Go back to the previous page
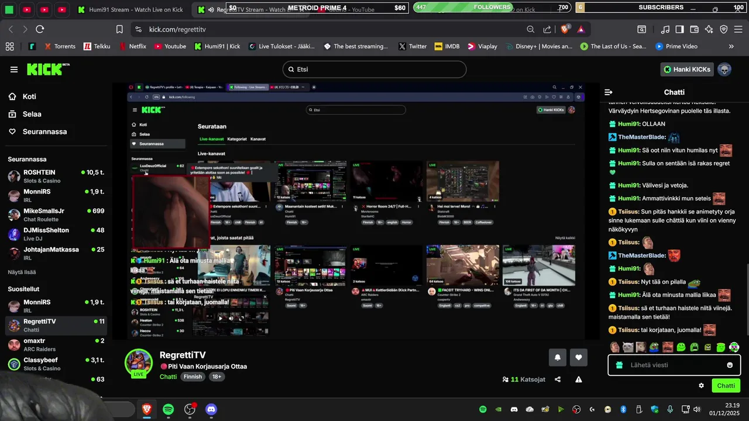The image size is (749, 421). tap(11, 29)
